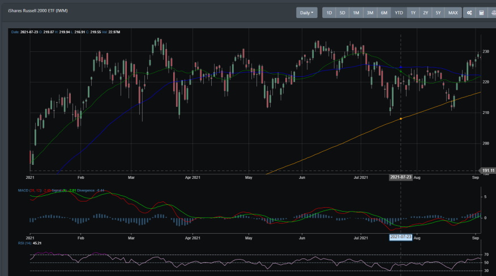Open chart settings gears icon

pyautogui.click(x=469, y=12)
